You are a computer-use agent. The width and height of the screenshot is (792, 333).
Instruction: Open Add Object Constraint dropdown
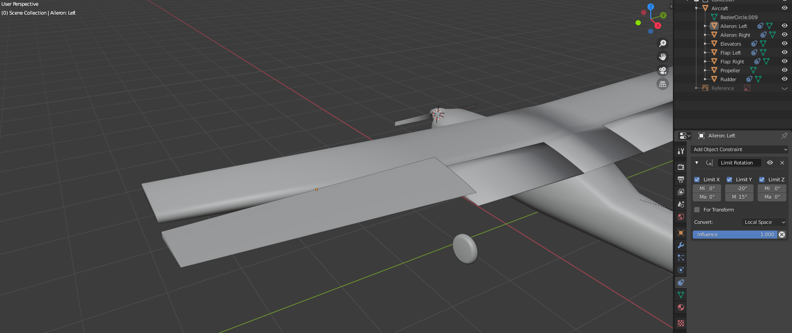[x=740, y=149]
